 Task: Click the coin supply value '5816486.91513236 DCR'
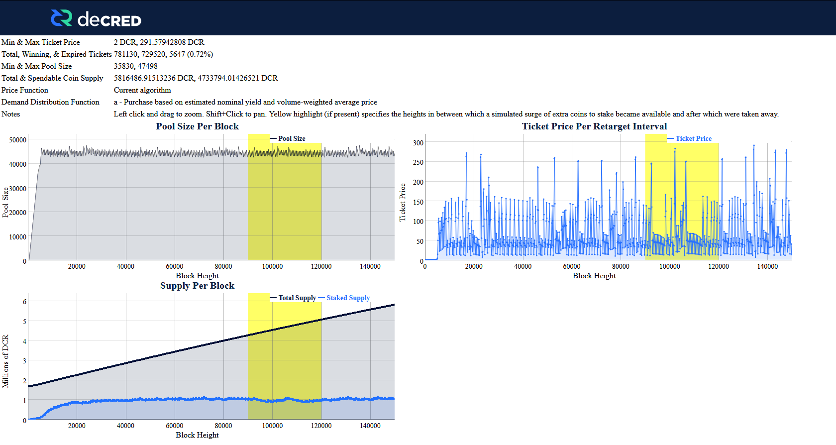[154, 78]
